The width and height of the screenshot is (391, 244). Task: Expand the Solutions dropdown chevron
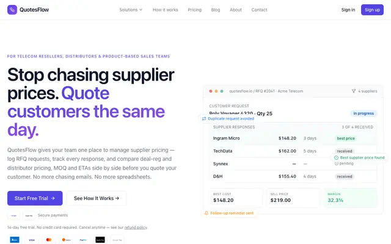(141, 10)
